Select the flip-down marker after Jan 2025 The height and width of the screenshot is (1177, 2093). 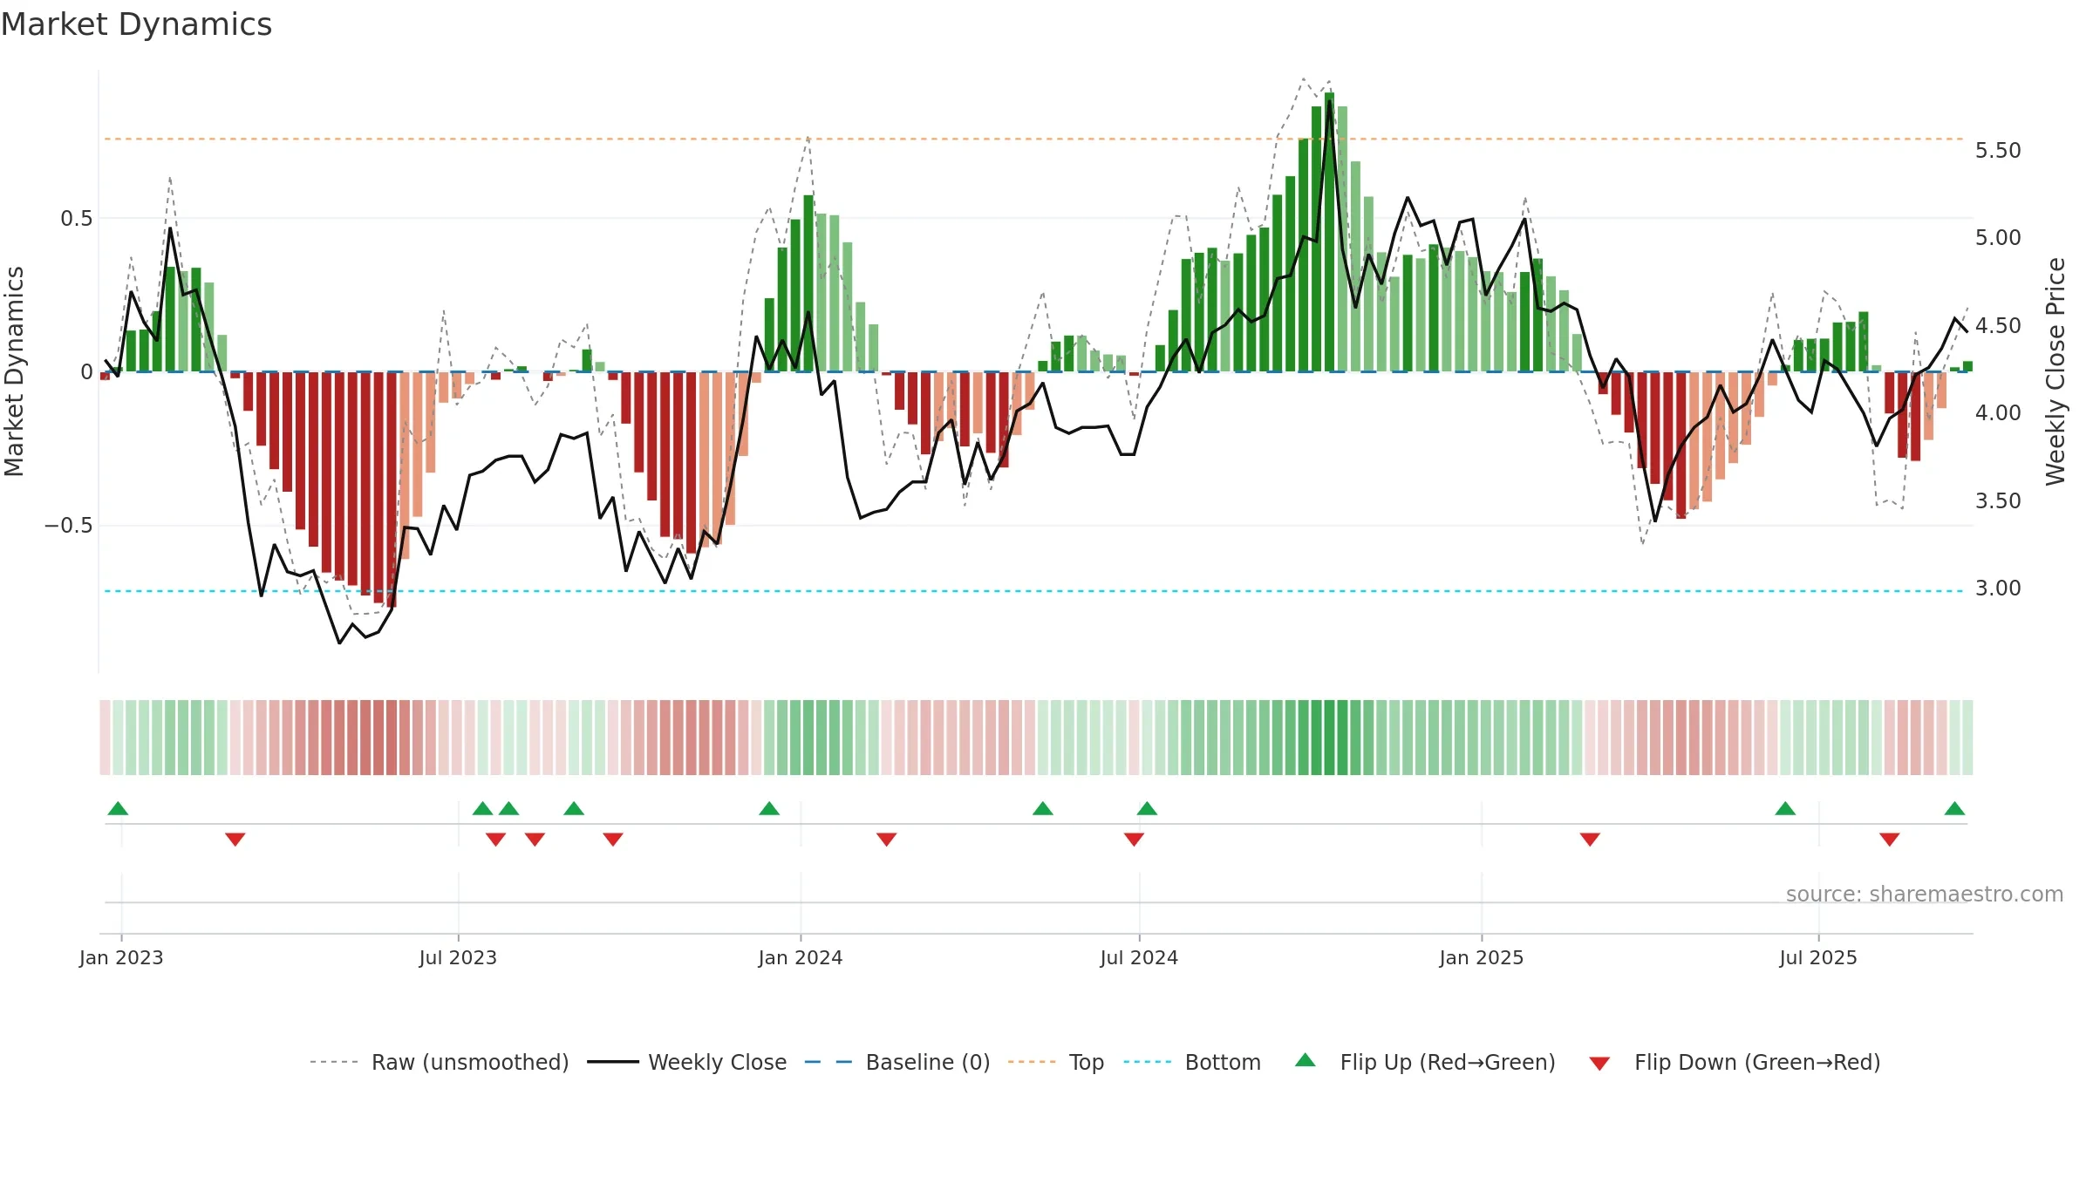[x=1590, y=840]
